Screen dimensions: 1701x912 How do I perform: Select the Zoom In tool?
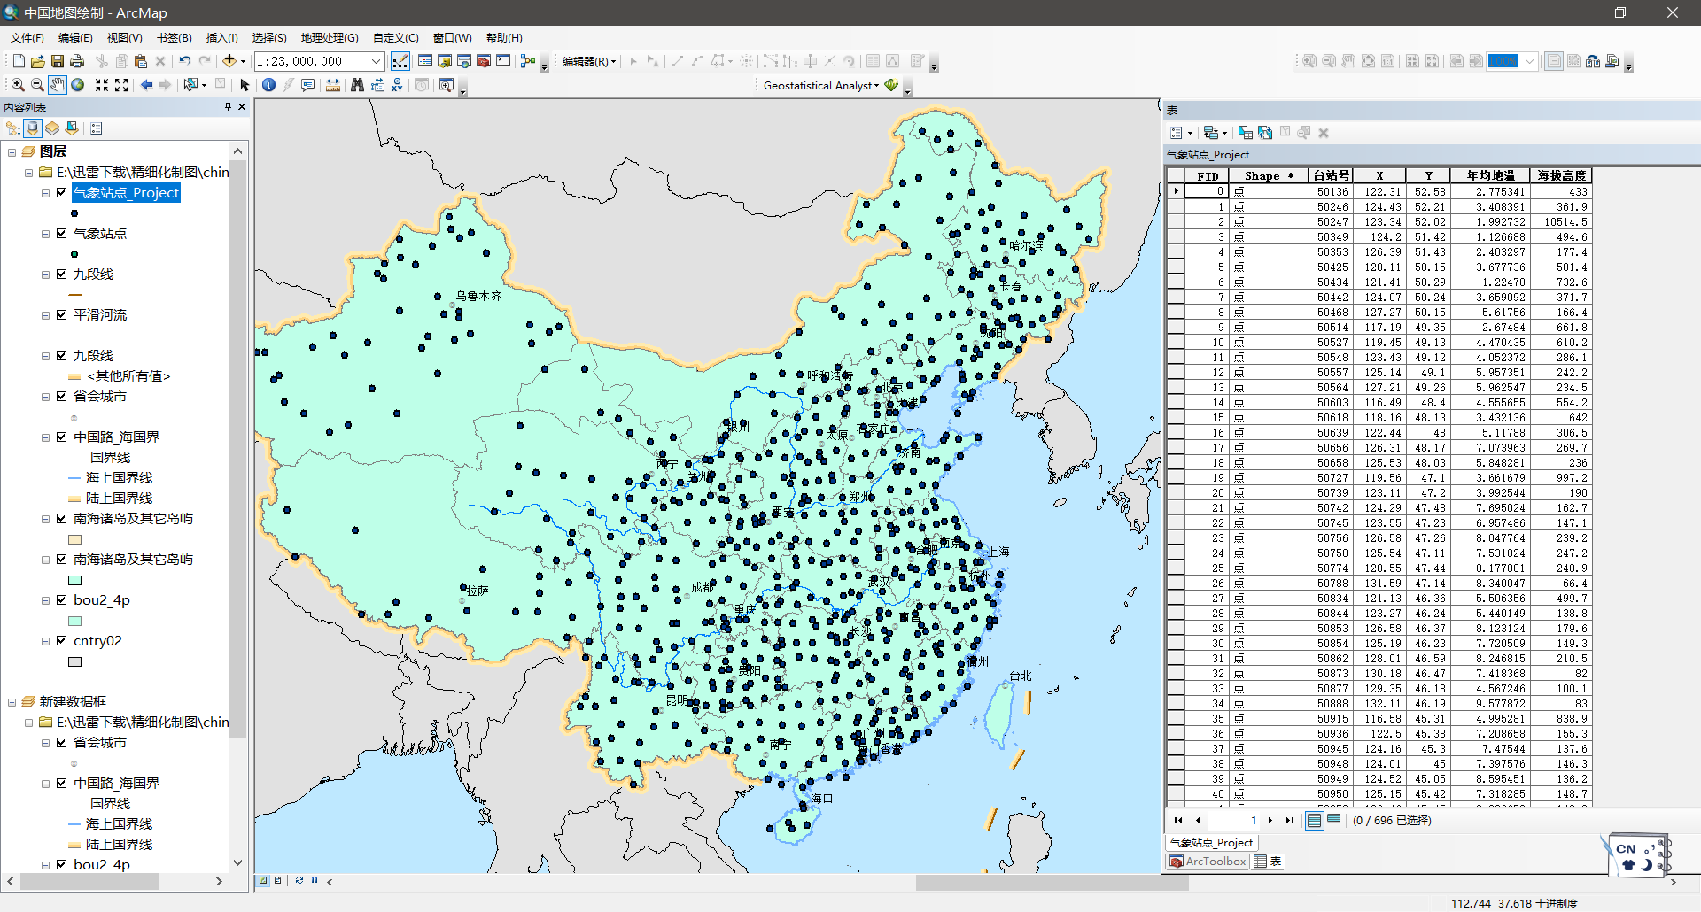(x=18, y=85)
